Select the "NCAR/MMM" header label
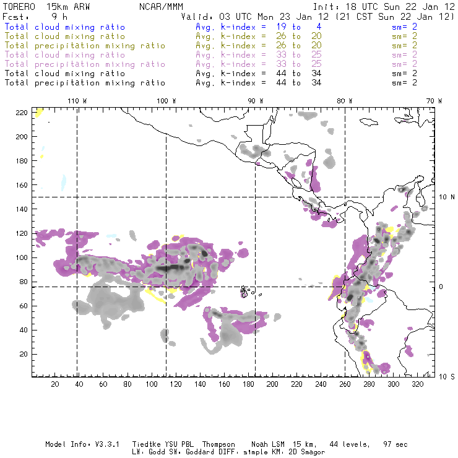 point(162,7)
